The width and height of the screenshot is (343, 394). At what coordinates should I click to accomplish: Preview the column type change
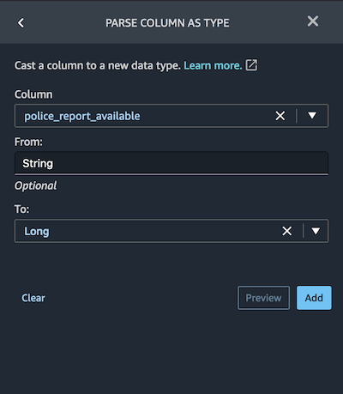pos(263,298)
